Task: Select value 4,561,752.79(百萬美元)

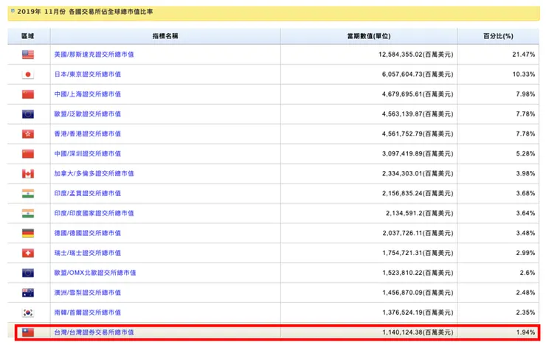Action: coord(418,134)
